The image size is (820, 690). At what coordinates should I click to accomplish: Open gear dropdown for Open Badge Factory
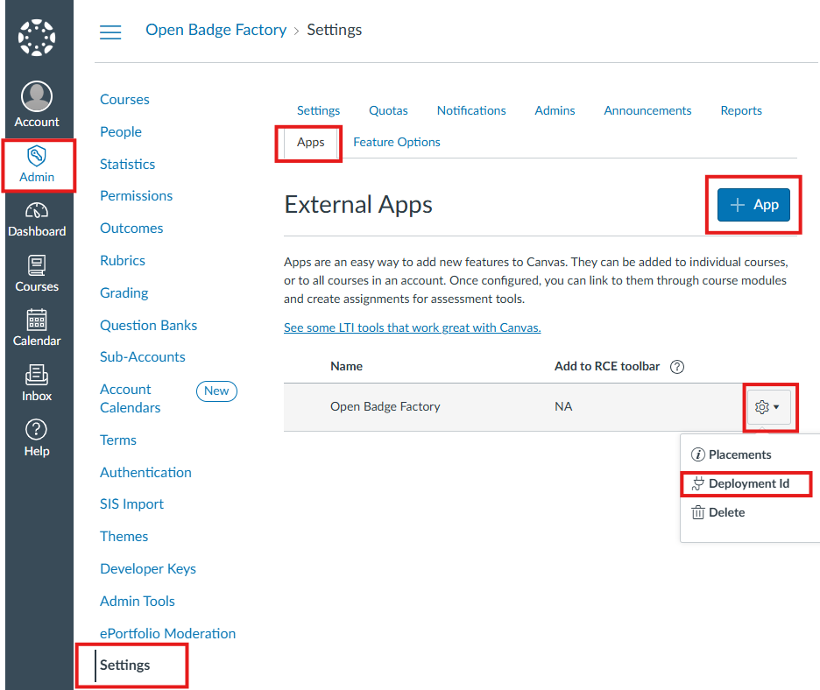(767, 406)
